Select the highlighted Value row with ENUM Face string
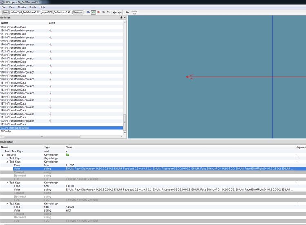The height and width of the screenshot is (225, 306). point(160,169)
